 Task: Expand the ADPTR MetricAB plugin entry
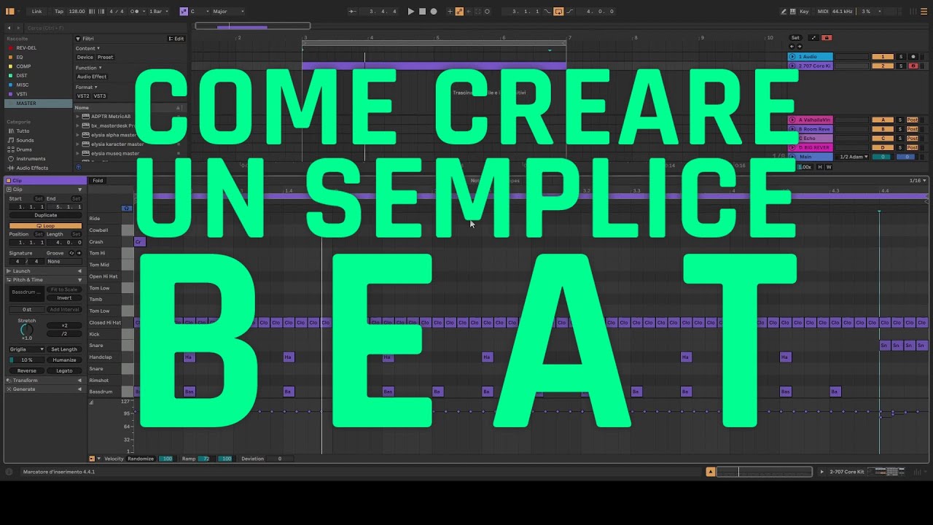tap(78, 116)
